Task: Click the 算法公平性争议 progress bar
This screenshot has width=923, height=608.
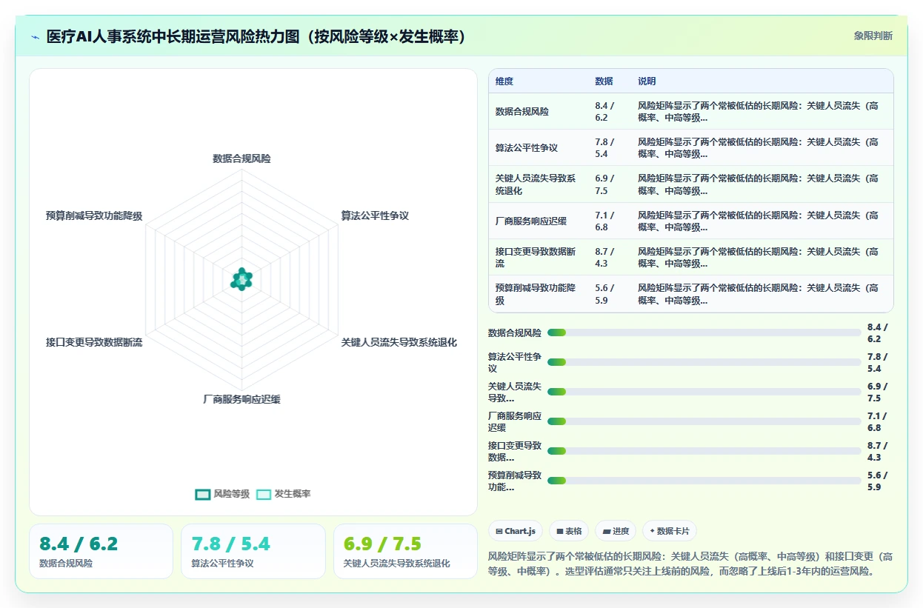Action: click(704, 362)
